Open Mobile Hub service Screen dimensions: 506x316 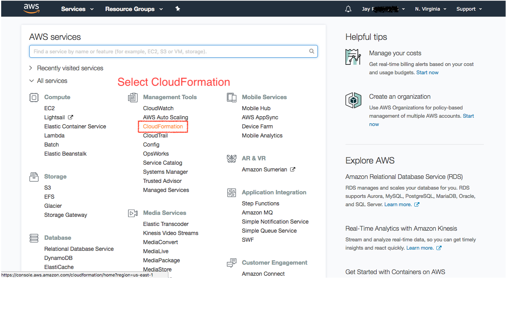(x=256, y=108)
